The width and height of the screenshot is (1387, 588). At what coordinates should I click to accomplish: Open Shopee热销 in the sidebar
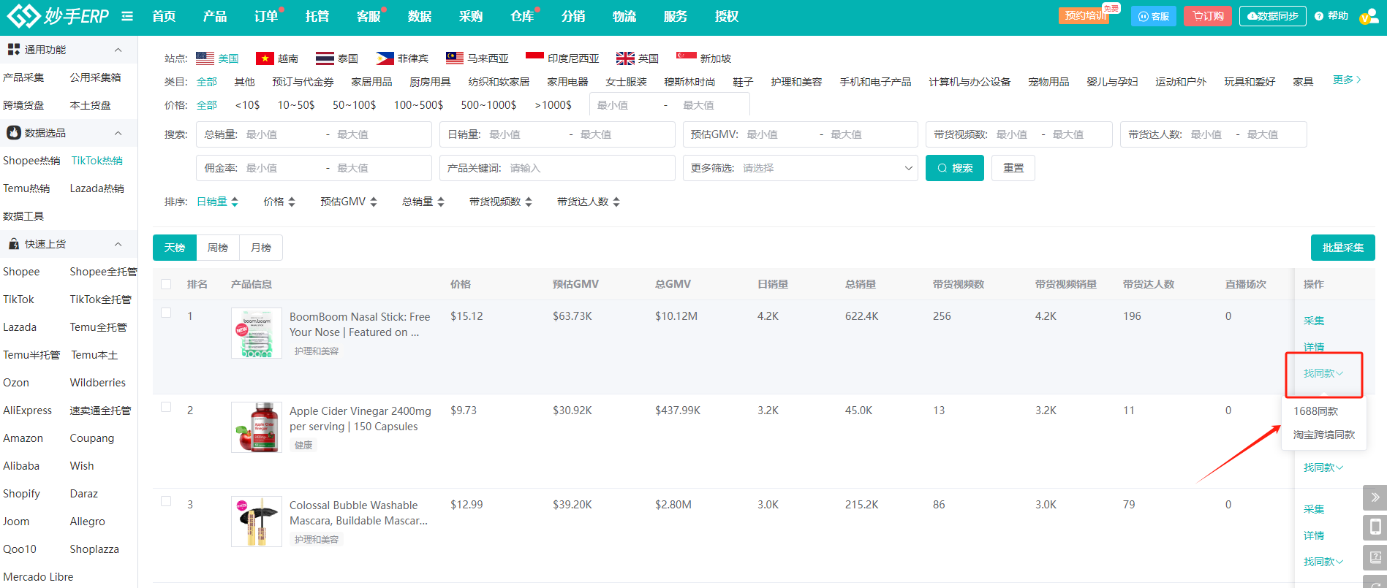(31, 161)
